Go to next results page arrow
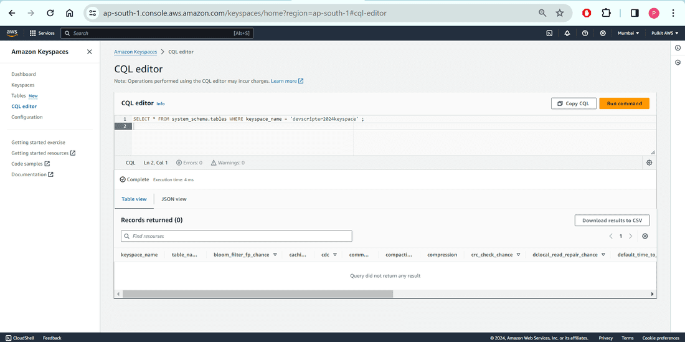Screen dimensions: 685x342 630,236
